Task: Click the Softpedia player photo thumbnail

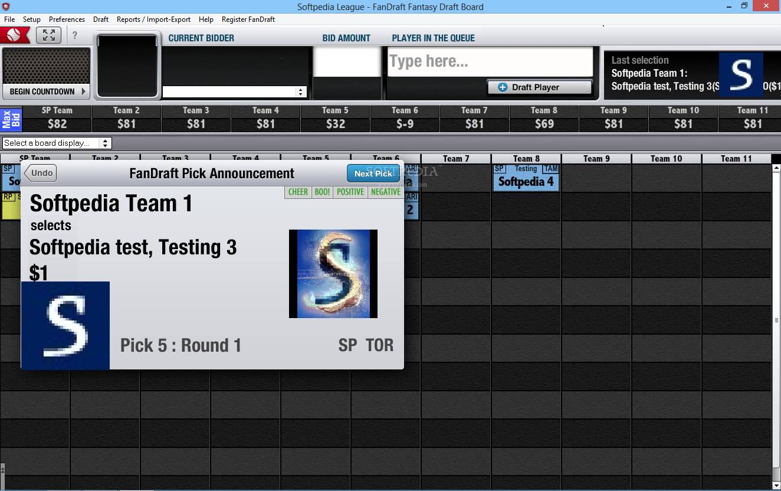Action: (x=333, y=274)
